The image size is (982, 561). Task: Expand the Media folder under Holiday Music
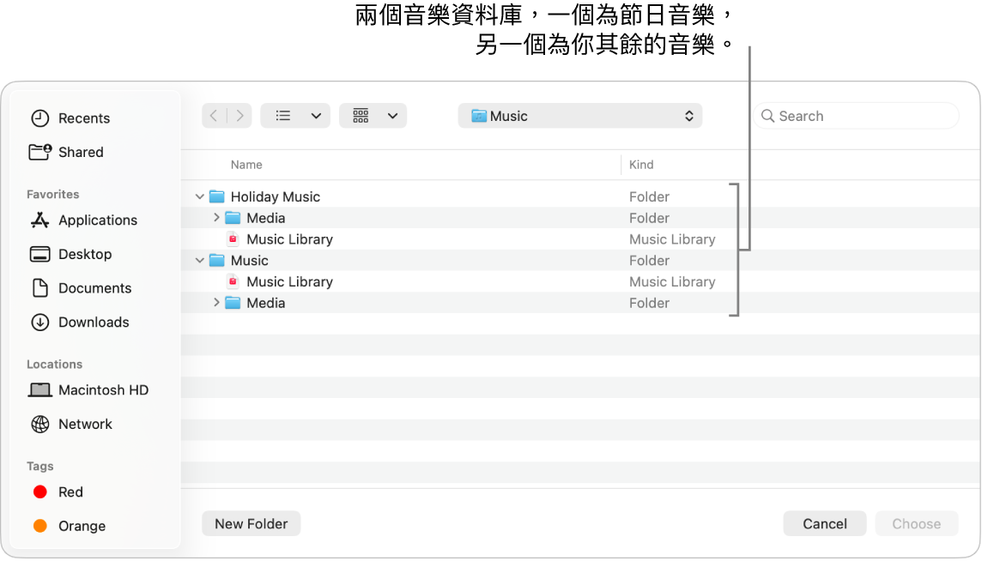[216, 218]
